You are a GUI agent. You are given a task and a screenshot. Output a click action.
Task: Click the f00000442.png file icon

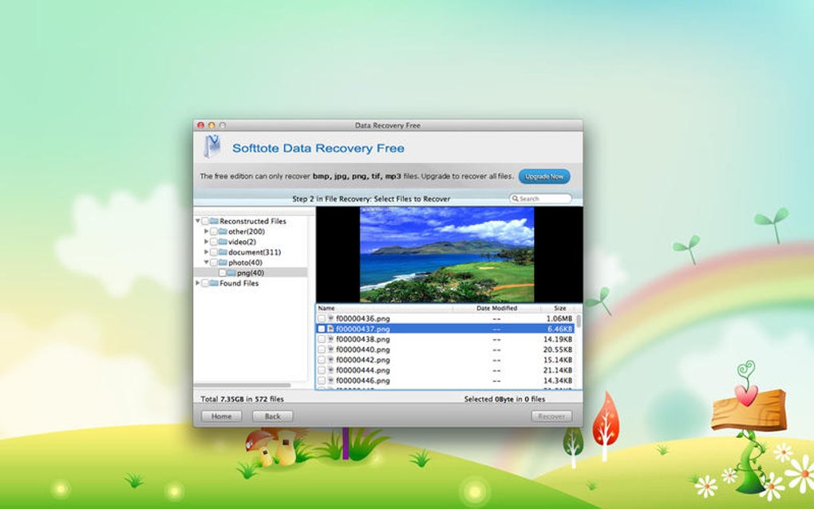(x=330, y=360)
